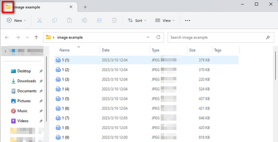Click the Cut scissors icon in toolbar
278x142 pixels.
pos(39,21)
